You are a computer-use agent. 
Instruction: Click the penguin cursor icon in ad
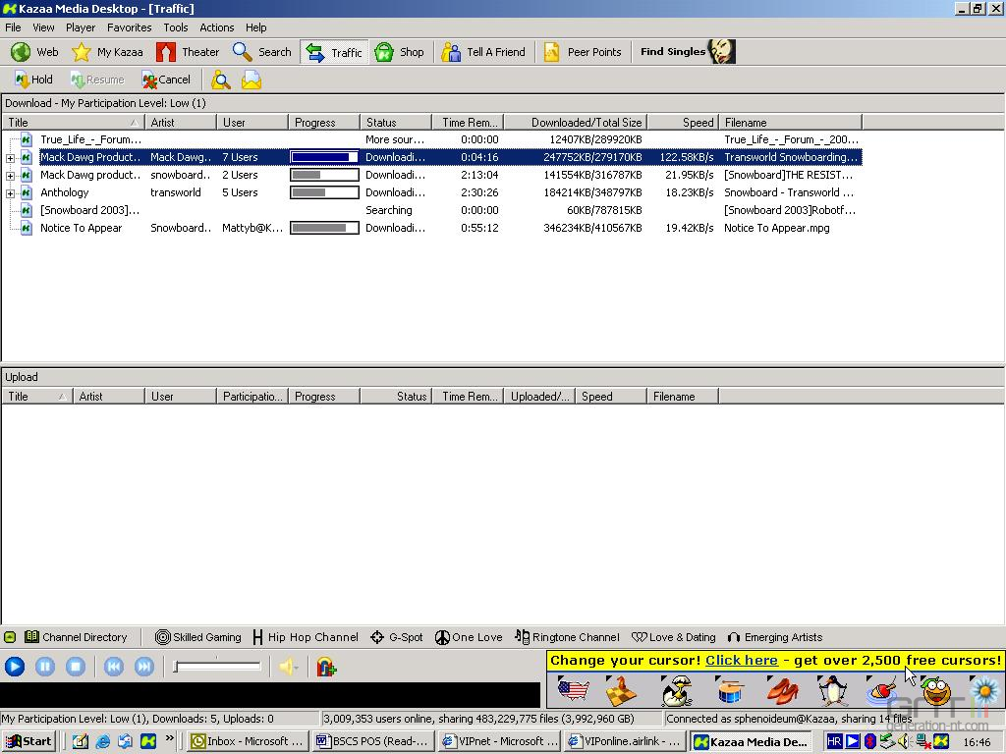833,691
